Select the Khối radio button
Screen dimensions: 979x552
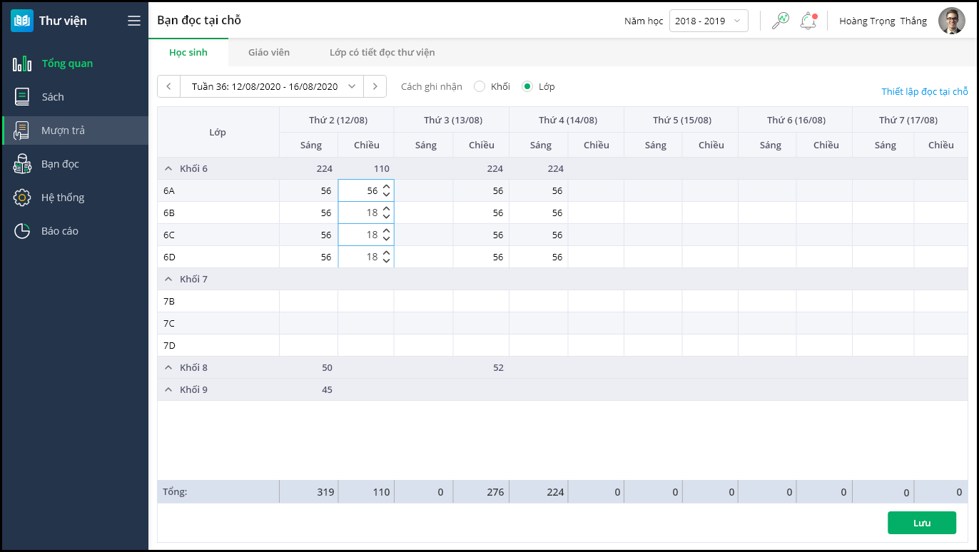480,86
